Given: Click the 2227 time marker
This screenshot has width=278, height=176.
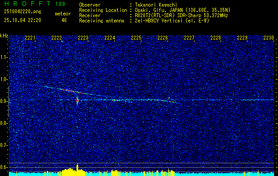Looking at the screenshot, I should (x=189, y=38).
